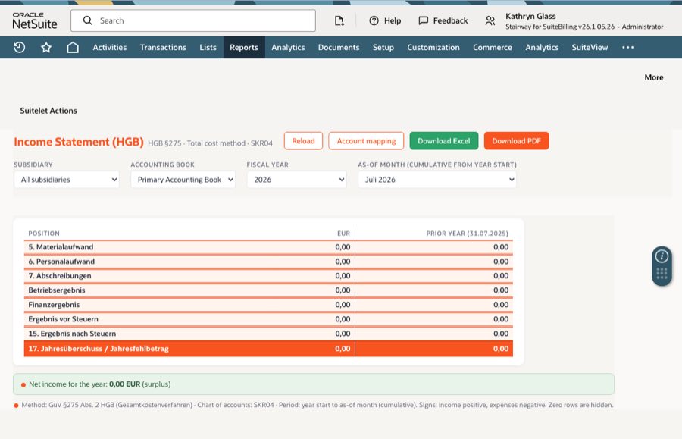Open the Shortcuts star icon
682x439 pixels.
click(x=46, y=48)
